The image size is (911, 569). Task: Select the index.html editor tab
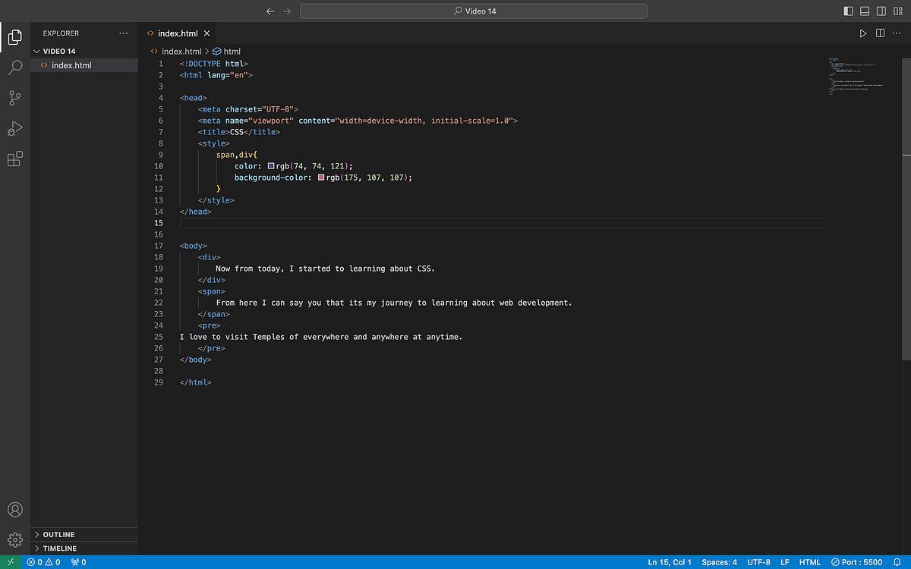coord(177,33)
